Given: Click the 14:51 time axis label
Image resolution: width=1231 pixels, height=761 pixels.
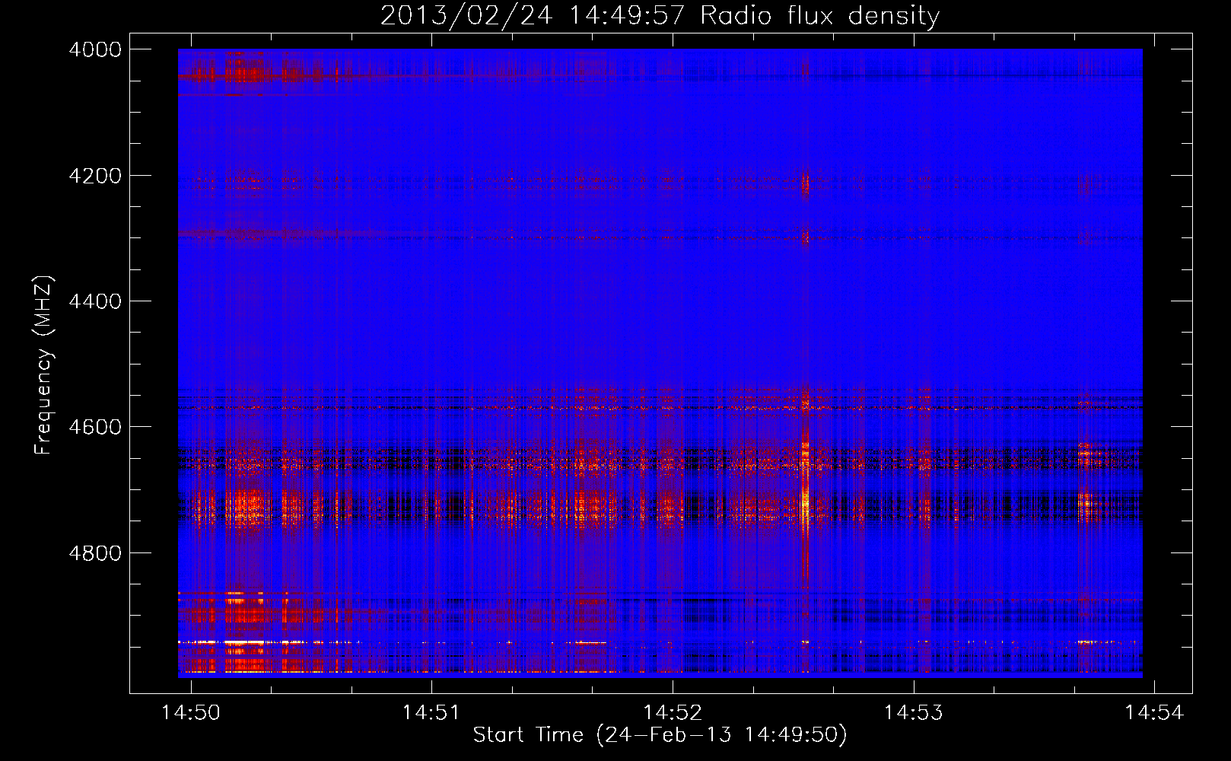Looking at the screenshot, I should coord(431,712).
